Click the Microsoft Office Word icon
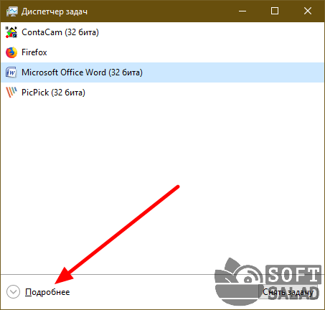Screen dimensions: 325x310 pyautogui.click(x=11, y=72)
